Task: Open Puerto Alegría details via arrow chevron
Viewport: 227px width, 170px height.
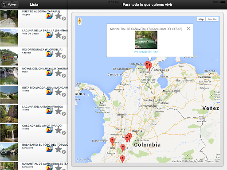Action: click(64, 19)
